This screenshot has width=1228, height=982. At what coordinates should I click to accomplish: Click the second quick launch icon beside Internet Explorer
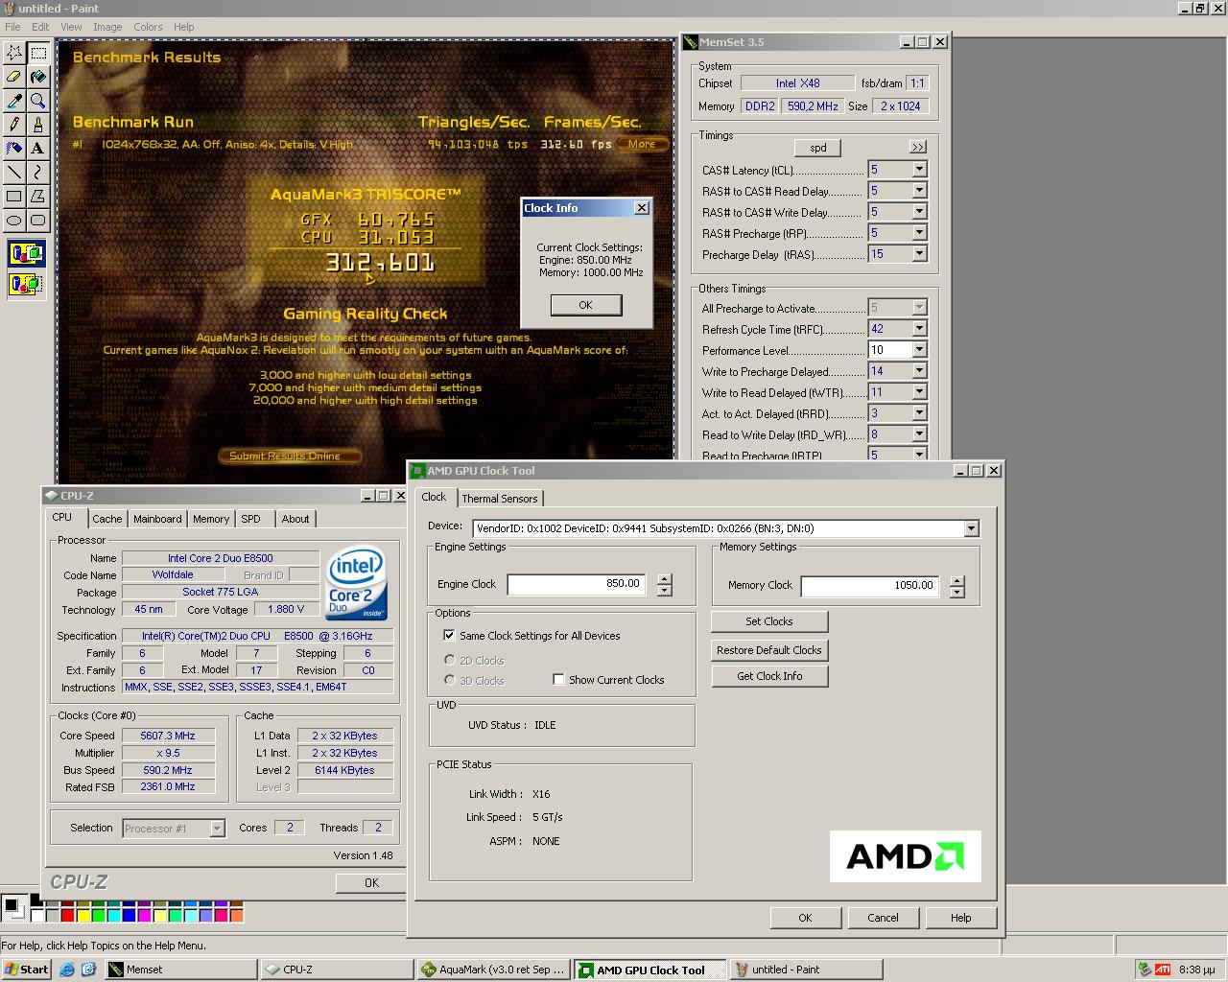click(88, 970)
